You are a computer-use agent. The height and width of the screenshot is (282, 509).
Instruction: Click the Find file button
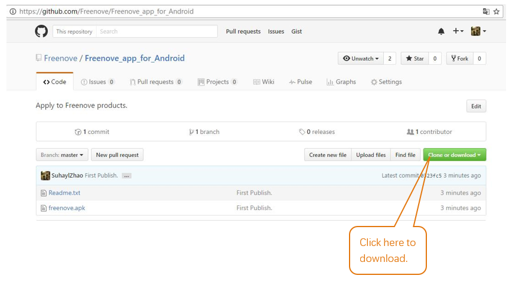pos(406,155)
